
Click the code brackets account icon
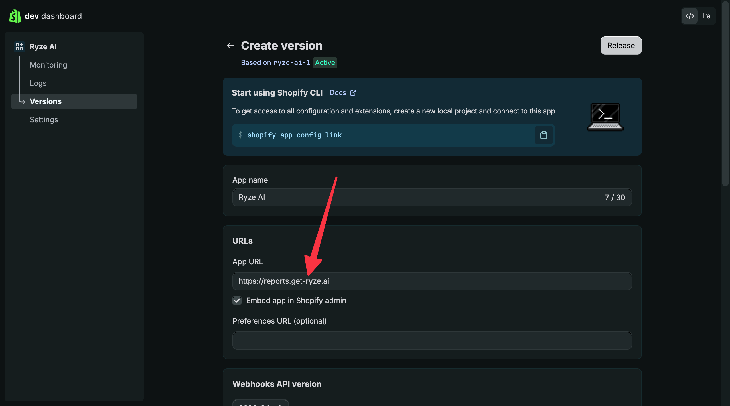[690, 16]
